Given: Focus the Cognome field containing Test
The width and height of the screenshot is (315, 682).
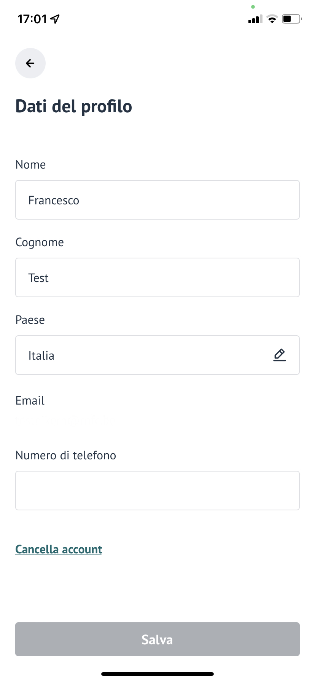Looking at the screenshot, I should coord(157,277).
